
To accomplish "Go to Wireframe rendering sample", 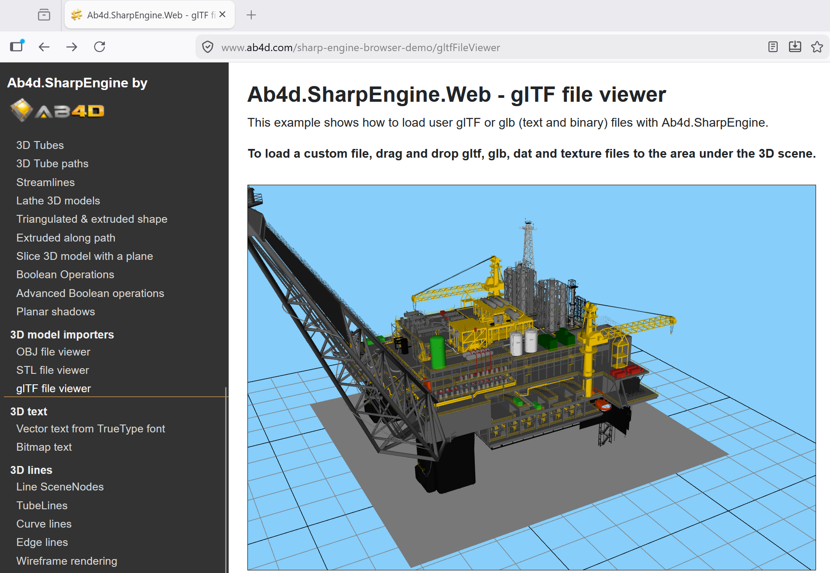I will [66, 561].
